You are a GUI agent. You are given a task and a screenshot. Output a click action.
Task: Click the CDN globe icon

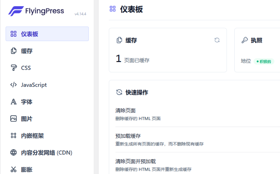point(14,152)
